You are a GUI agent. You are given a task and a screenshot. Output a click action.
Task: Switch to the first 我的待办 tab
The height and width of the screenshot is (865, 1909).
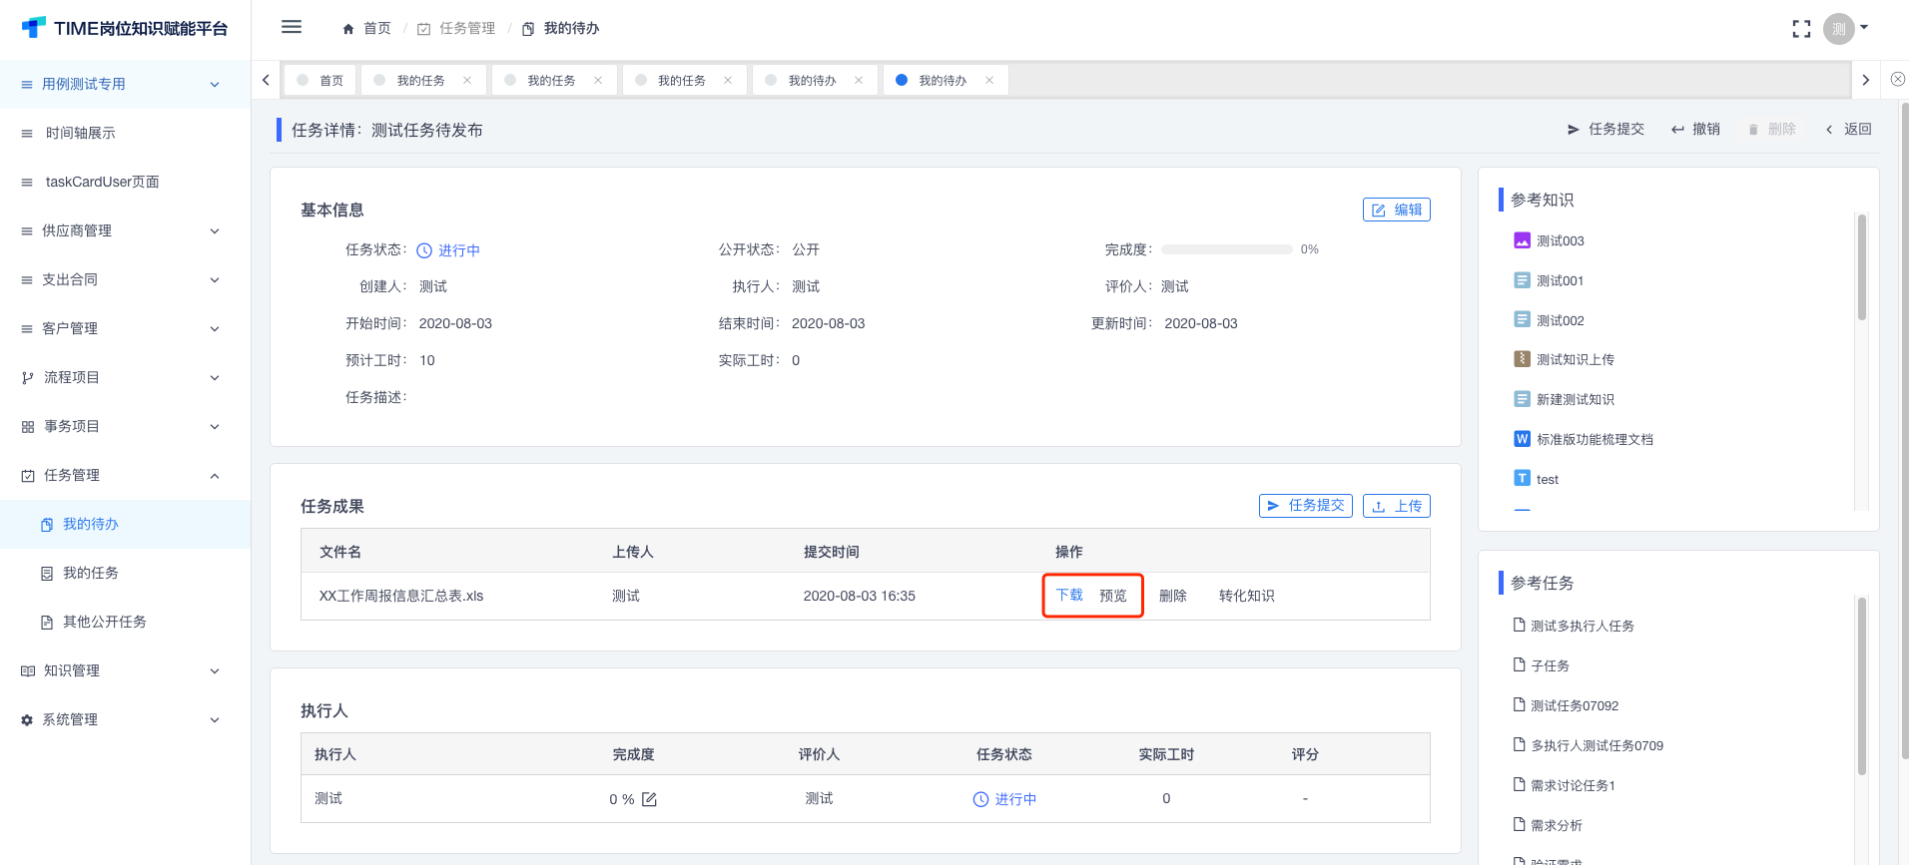pos(814,80)
